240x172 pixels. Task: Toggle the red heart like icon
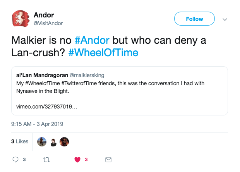[77, 159]
